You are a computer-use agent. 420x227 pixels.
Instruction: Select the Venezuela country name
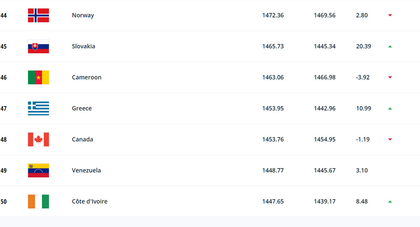86,171
